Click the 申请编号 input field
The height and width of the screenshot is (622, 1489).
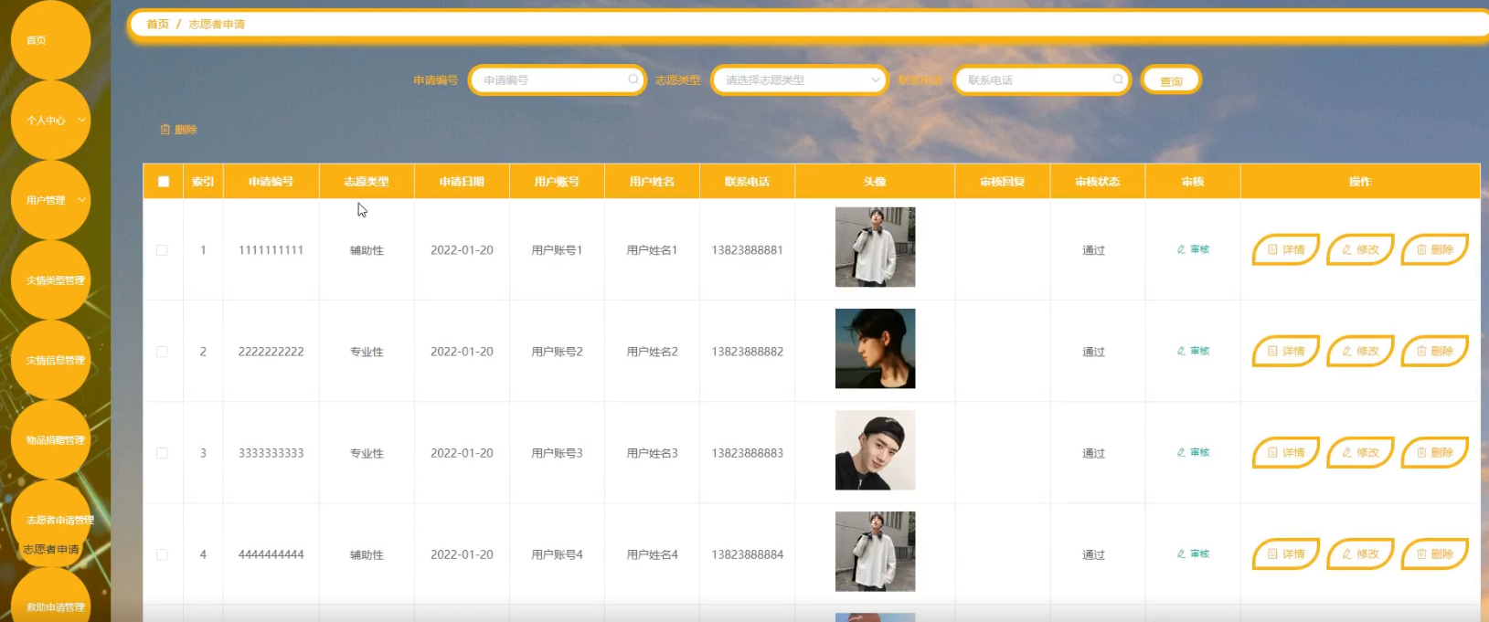coord(557,80)
